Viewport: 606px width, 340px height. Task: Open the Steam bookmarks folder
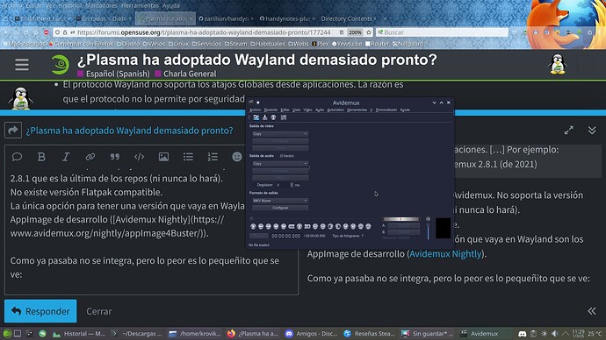point(235,44)
